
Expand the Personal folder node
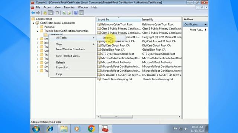point(38,27)
